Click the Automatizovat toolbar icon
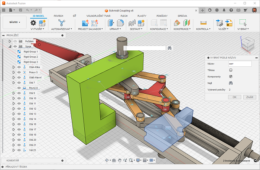The height and width of the screenshot is (170, 260). coord(61,23)
